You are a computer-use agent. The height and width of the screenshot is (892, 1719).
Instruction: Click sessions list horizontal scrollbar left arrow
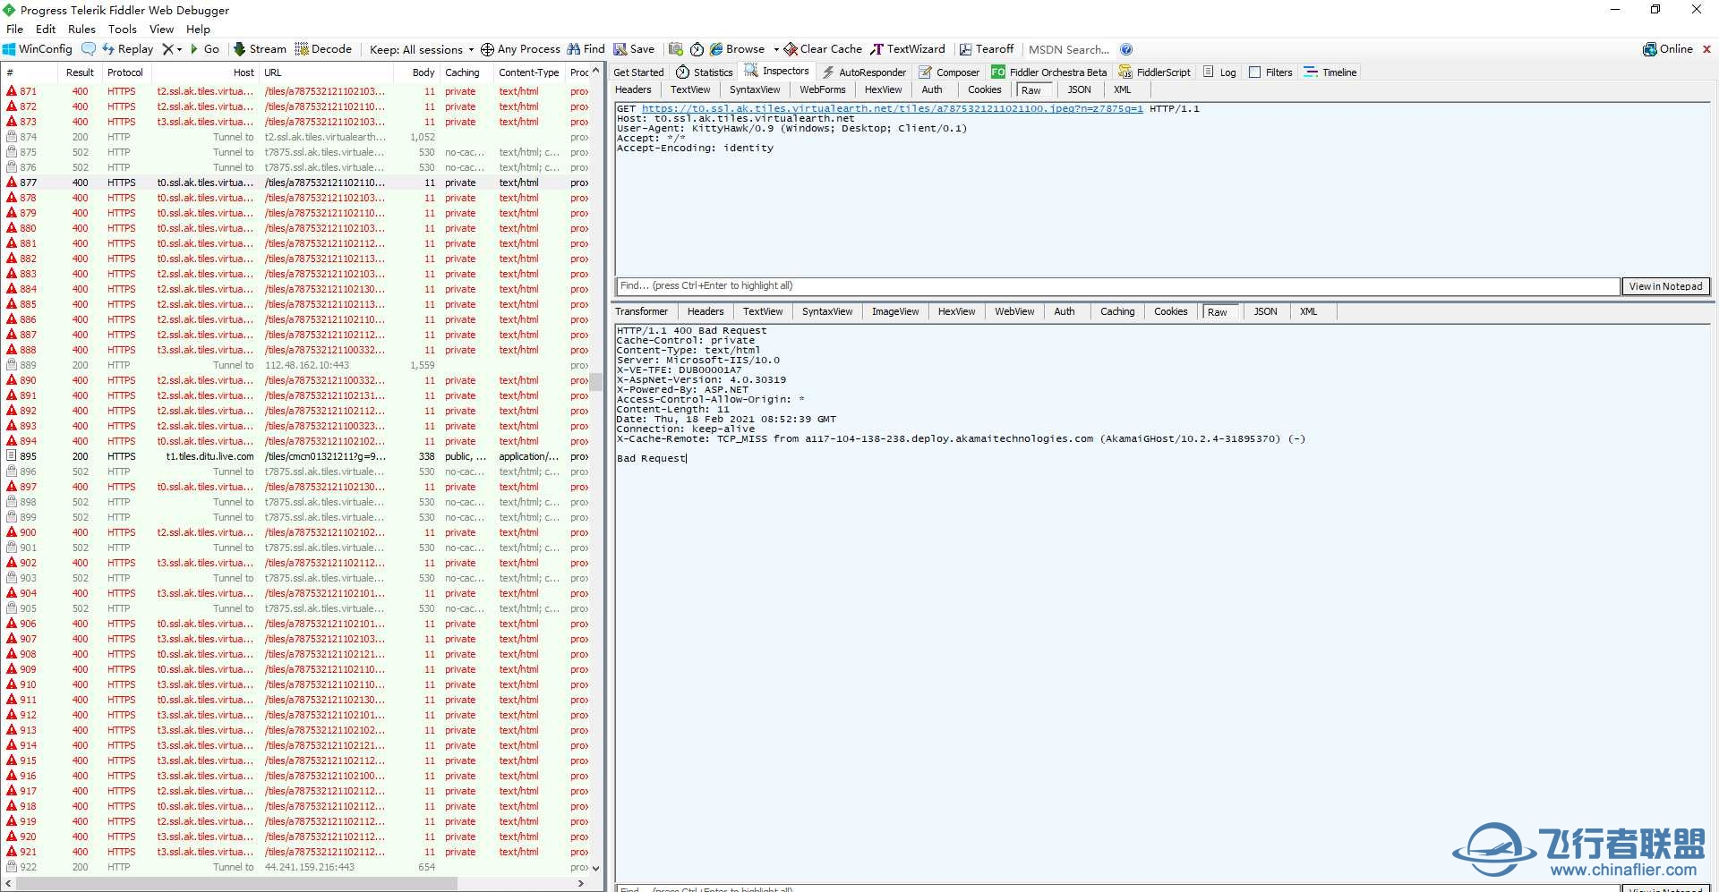pos(8,884)
